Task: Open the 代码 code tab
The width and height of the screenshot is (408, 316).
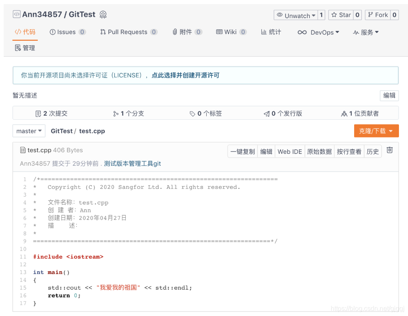Action: click(x=25, y=32)
